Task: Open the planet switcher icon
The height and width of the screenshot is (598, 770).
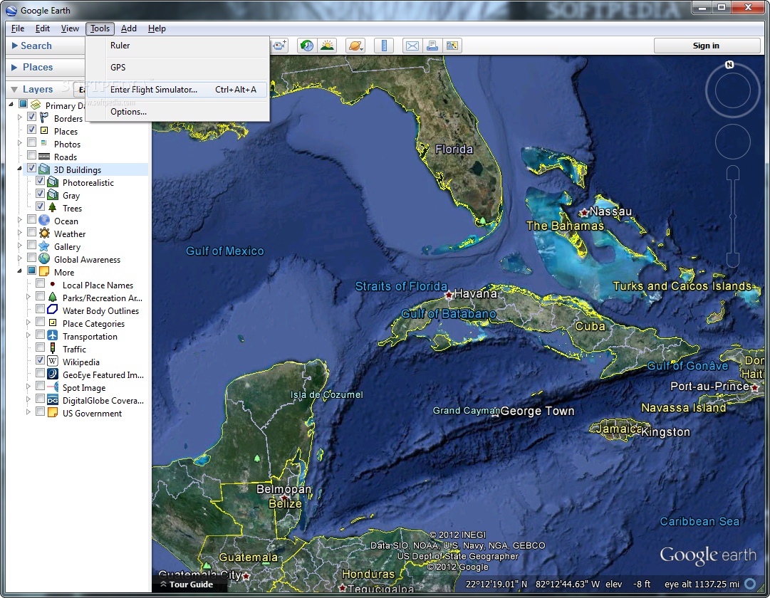Action: [355, 46]
